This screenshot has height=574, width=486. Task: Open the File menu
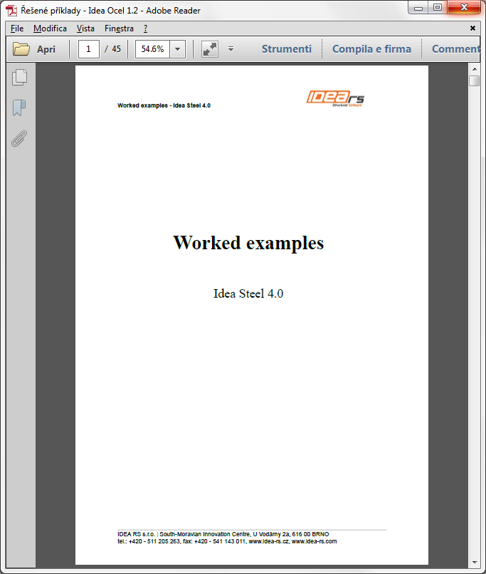(x=17, y=28)
